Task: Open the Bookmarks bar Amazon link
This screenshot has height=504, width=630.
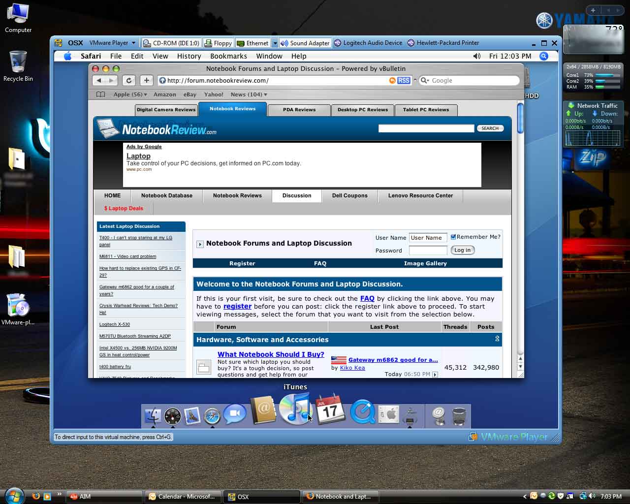Action: 164,94
